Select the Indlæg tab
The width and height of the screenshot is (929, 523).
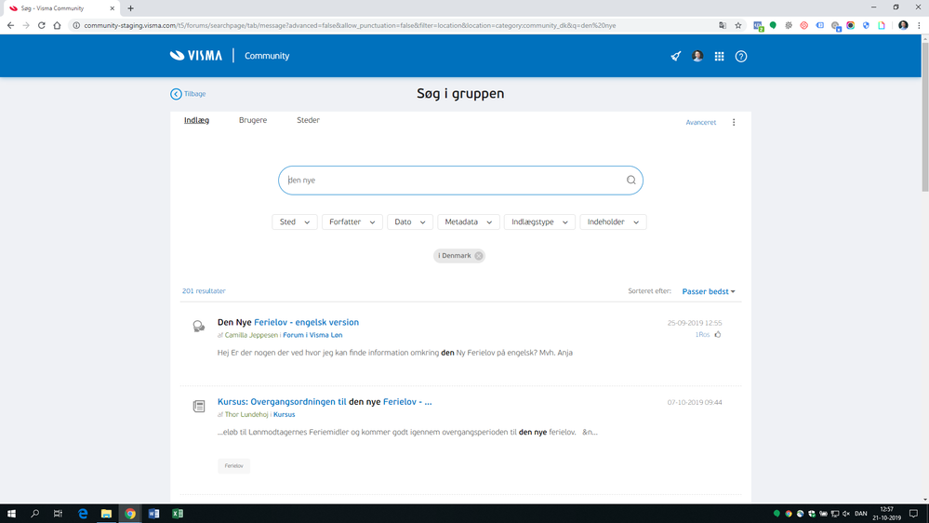click(x=197, y=120)
